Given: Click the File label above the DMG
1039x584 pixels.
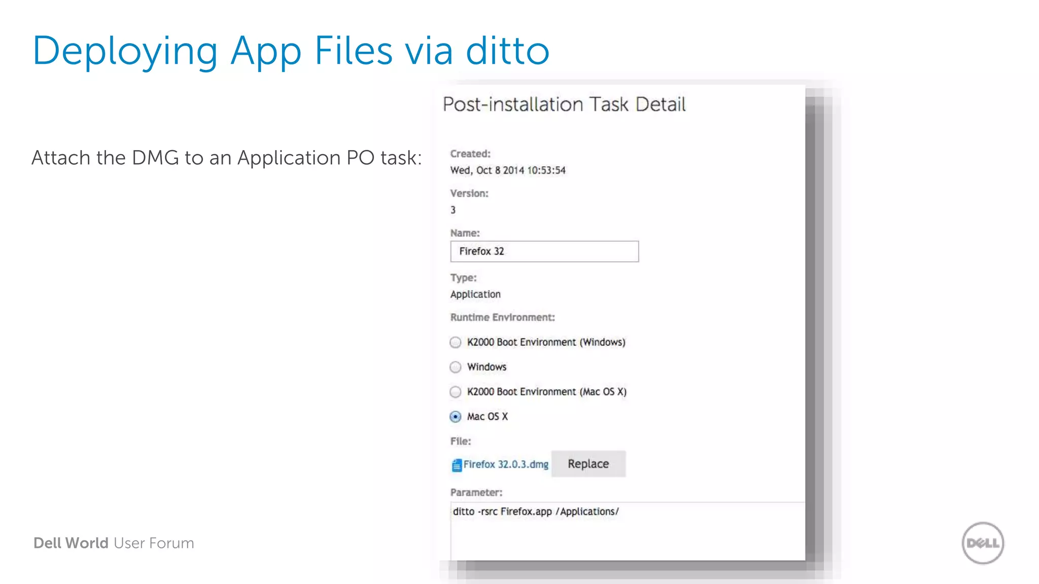Looking at the screenshot, I should click(x=461, y=441).
